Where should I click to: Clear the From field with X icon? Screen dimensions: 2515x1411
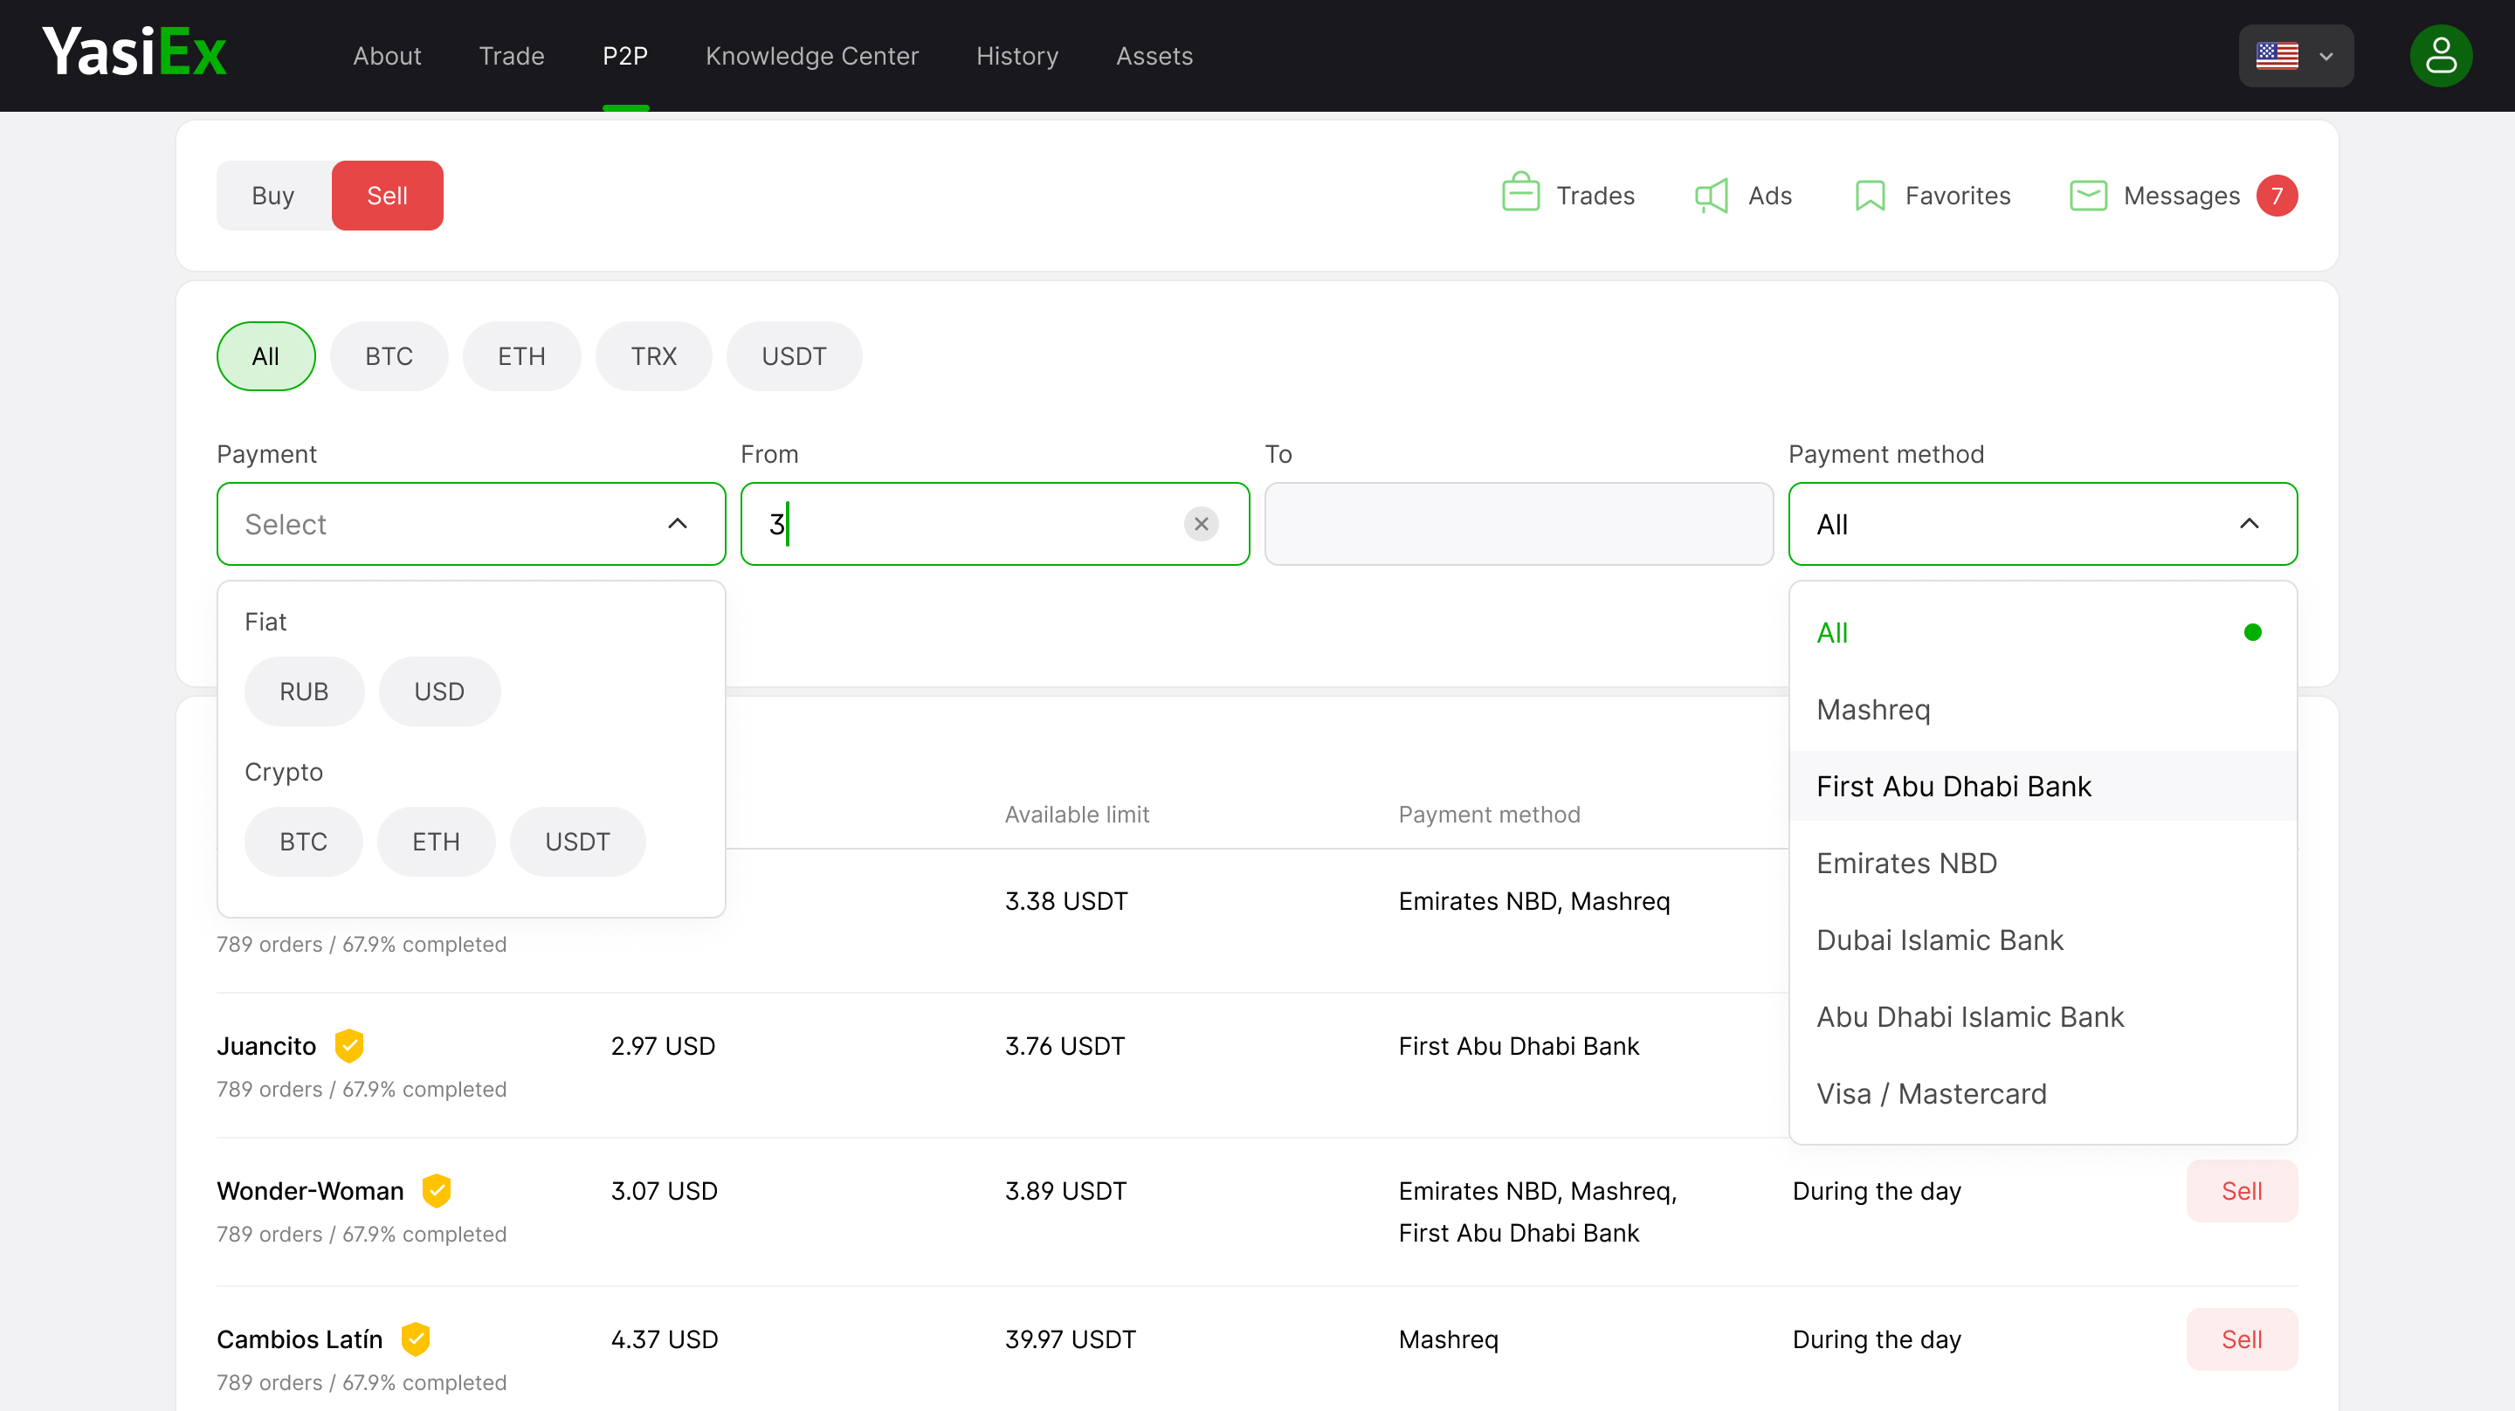pos(1201,525)
